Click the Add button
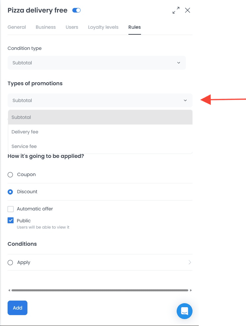 coord(18,308)
